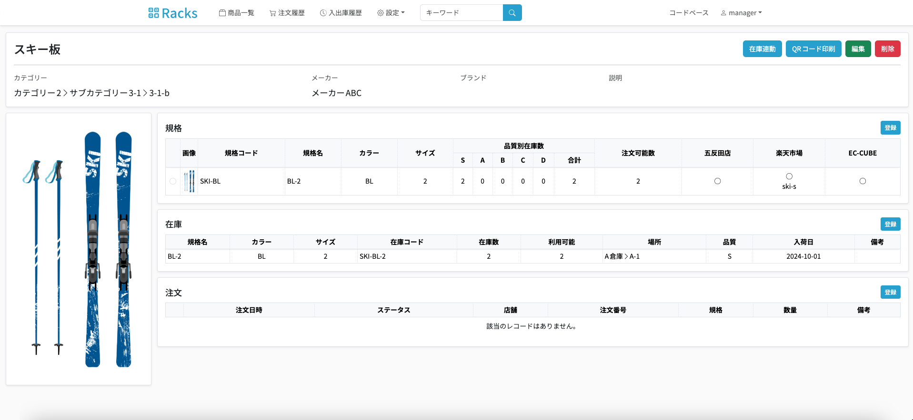
Task: Go to 入出庫履歴 stock history
Action: 341,13
